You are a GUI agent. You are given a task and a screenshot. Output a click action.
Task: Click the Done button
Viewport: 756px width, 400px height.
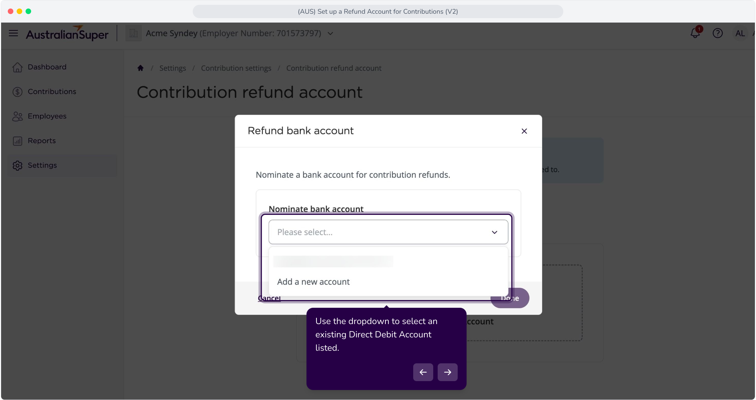click(510, 298)
